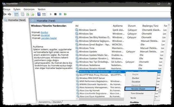Open the Eylem menu

click(x=17, y=9)
